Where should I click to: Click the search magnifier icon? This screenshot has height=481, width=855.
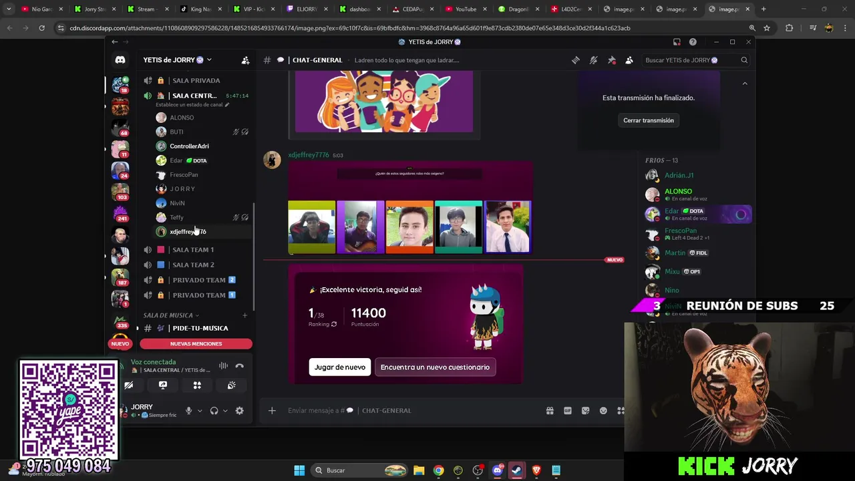[744, 60]
